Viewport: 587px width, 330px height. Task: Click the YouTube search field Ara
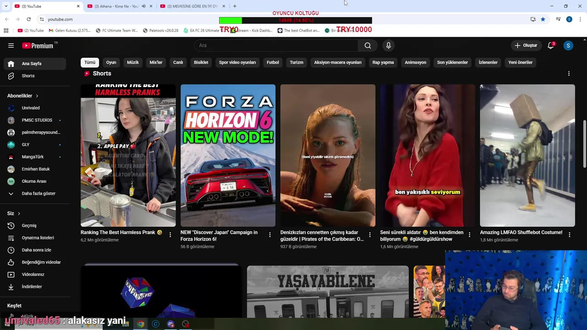click(x=276, y=45)
